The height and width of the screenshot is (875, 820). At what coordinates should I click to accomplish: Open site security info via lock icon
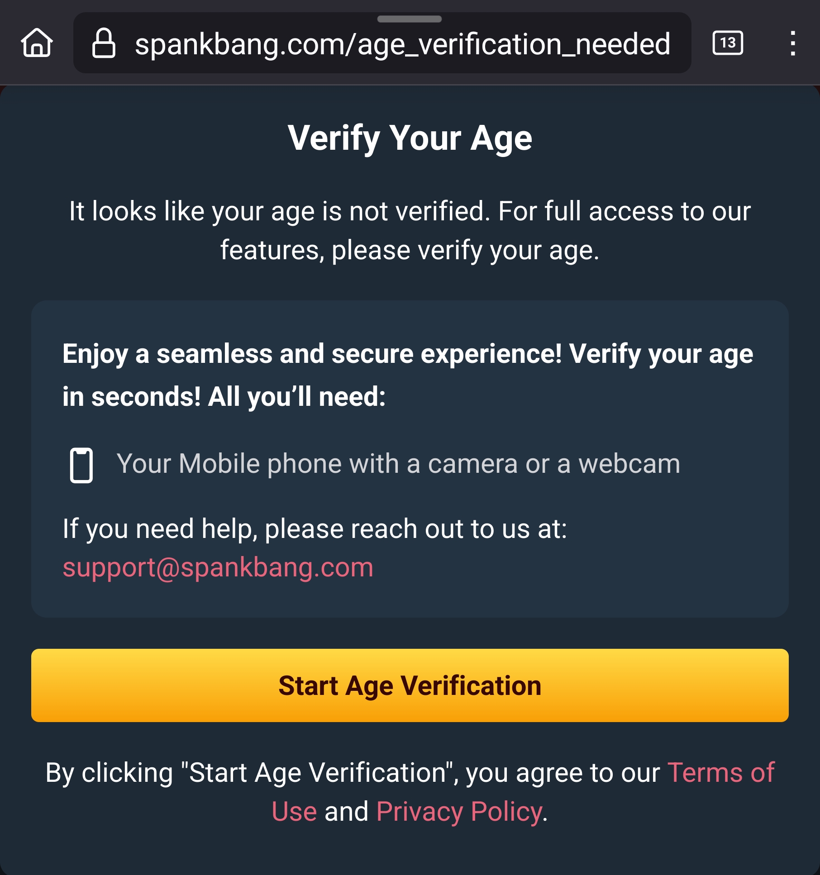(x=104, y=43)
